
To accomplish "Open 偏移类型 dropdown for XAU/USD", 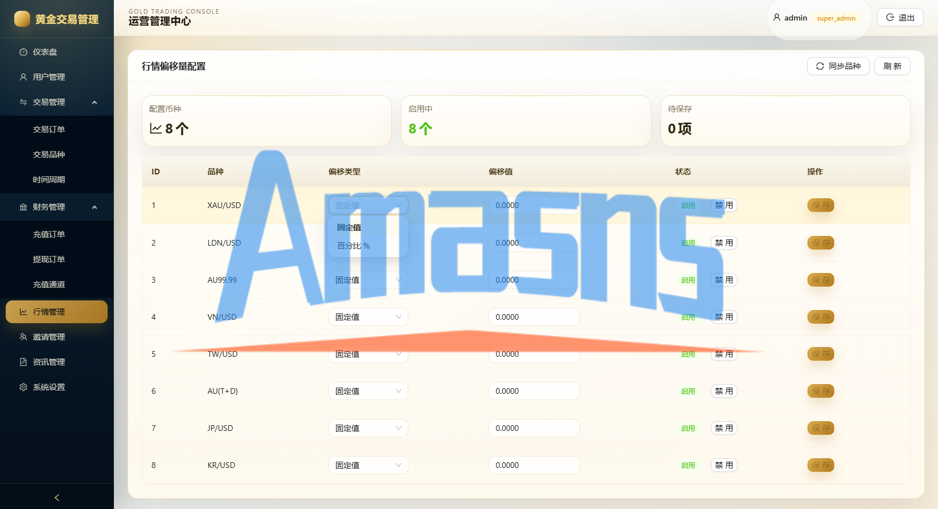I will pos(368,205).
